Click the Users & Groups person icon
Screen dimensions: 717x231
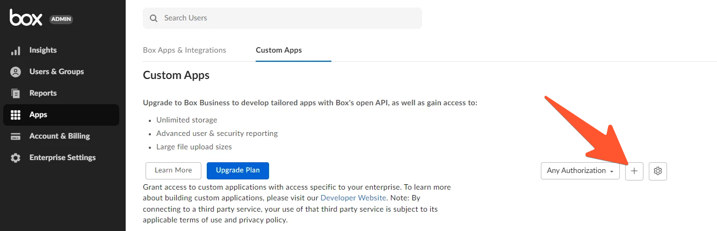tap(16, 72)
